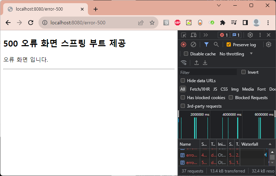The height and width of the screenshot is (176, 276).
Task: Open the 1 error counter badge
Action: click(x=224, y=35)
